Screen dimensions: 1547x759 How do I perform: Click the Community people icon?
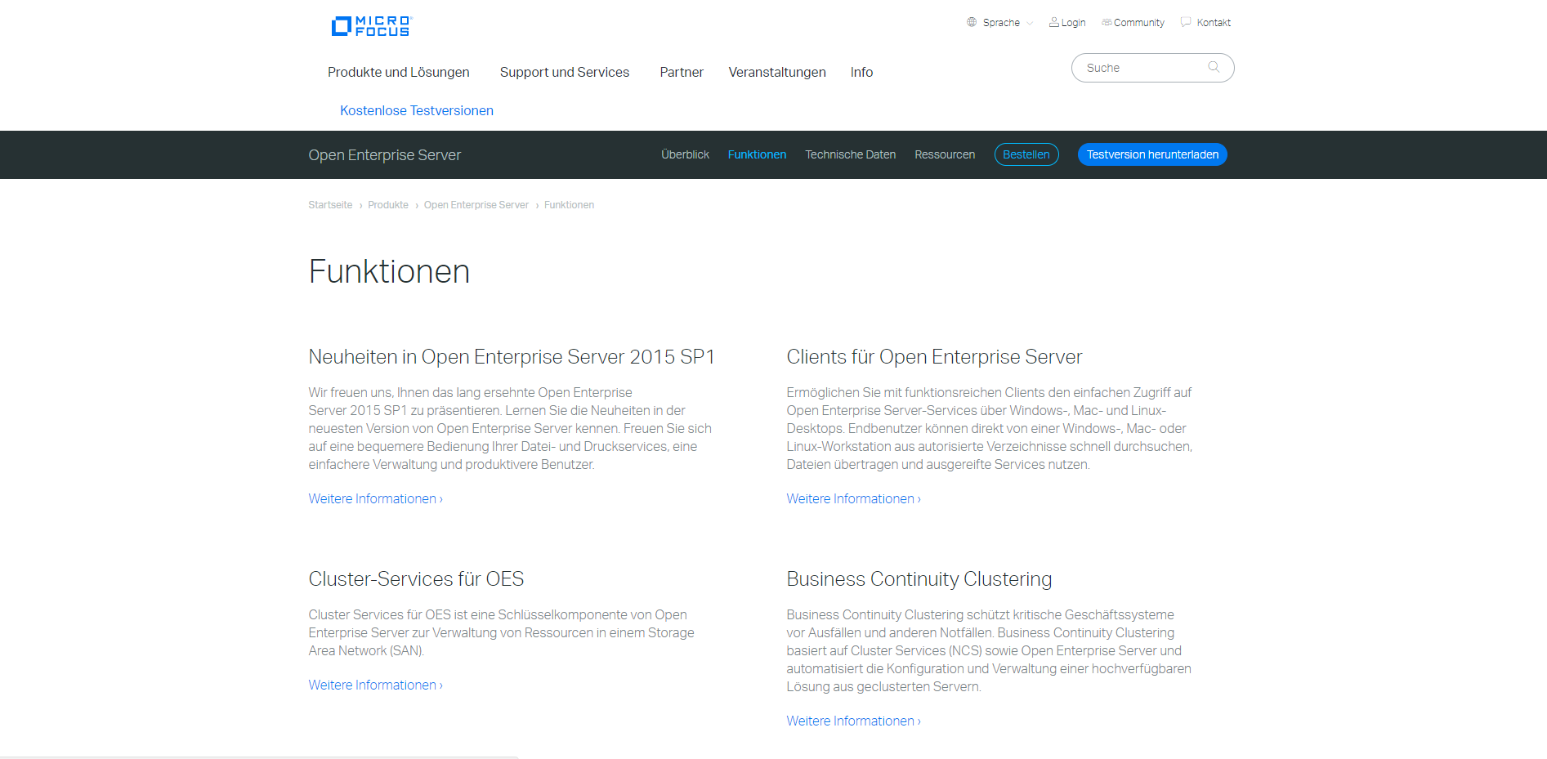click(x=1107, y=22)
